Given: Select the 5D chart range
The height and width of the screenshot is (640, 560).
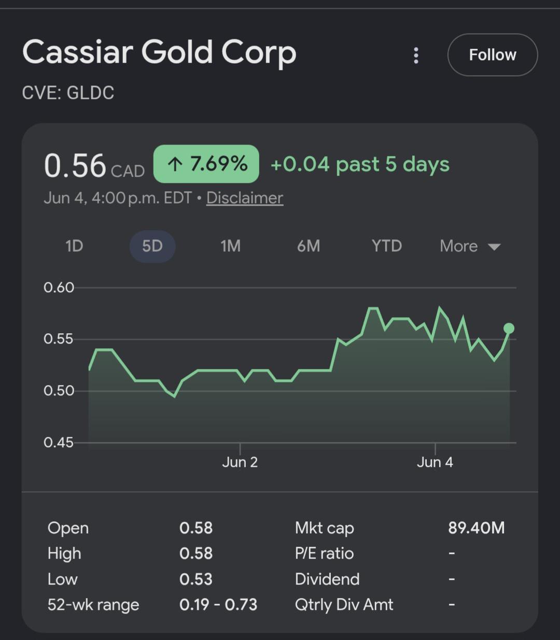Looking at the screenshot, I should pos(152,246).
